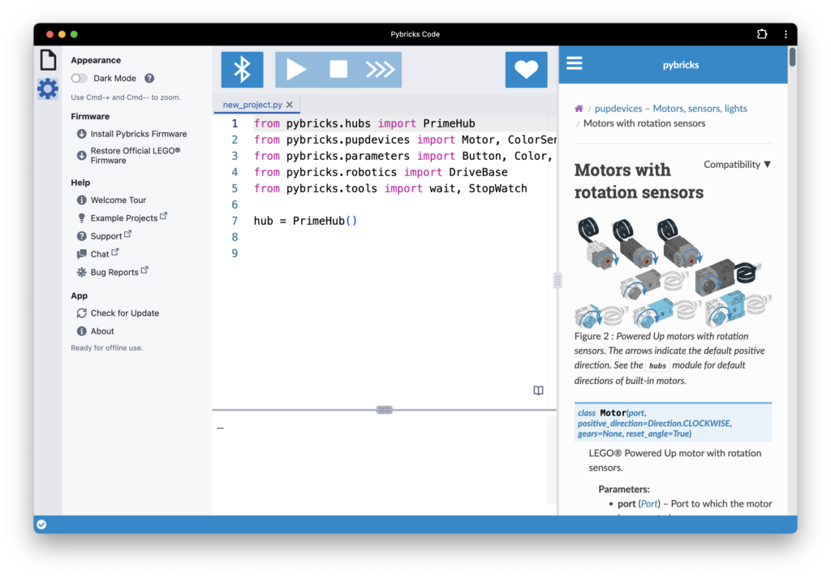Click line 4 DriveBase import code
The image size is (831, 578).
(x=381, y=172)
